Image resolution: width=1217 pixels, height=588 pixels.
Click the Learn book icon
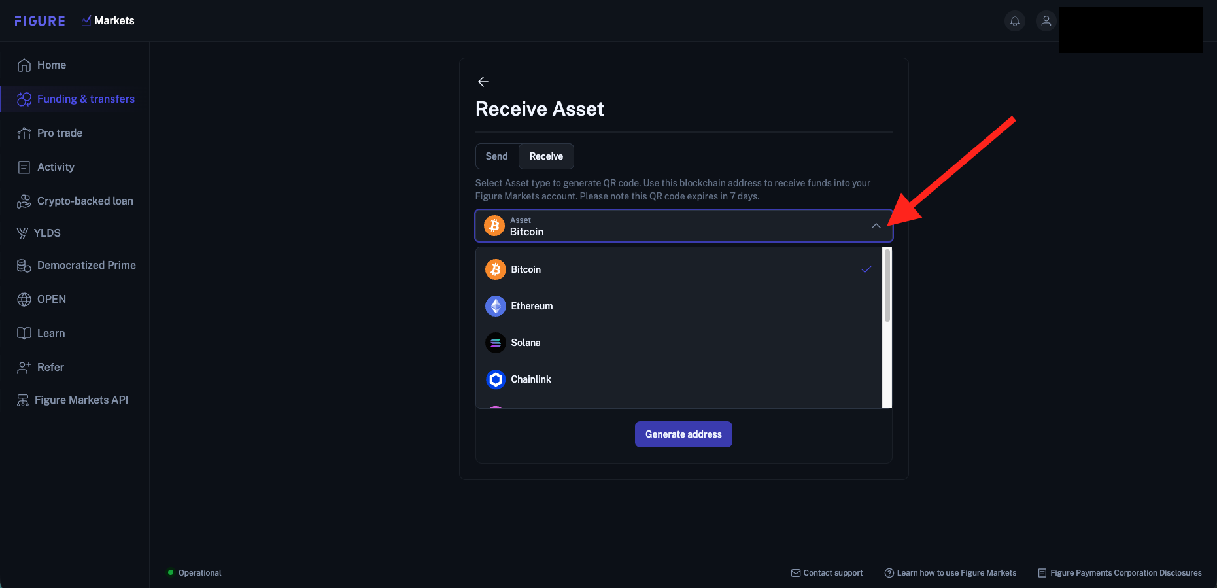(24, 333)
